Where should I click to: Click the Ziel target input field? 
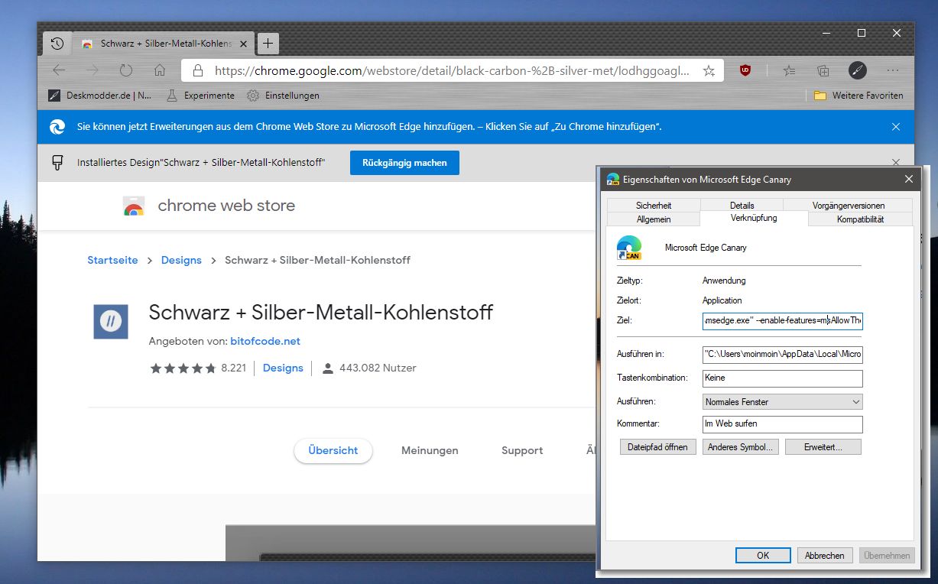(x=783, y=320)
